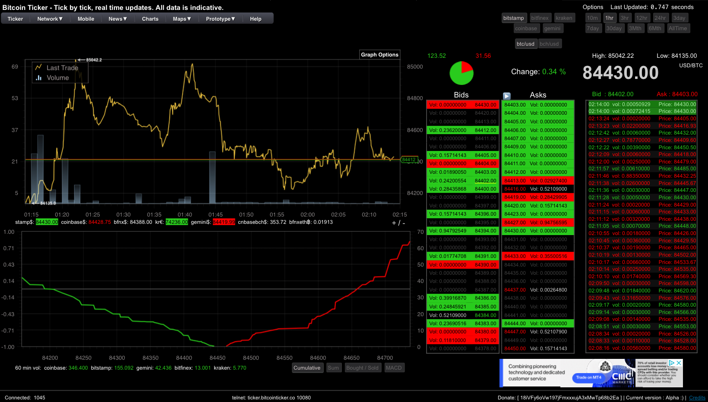Viewport: 708px width, 402px height.
Task: Select the 30day time range
Action: (x=614, y=28)
